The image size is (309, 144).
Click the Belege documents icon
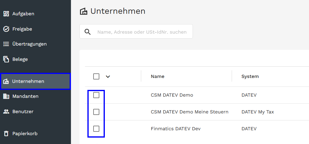(6, 59)
